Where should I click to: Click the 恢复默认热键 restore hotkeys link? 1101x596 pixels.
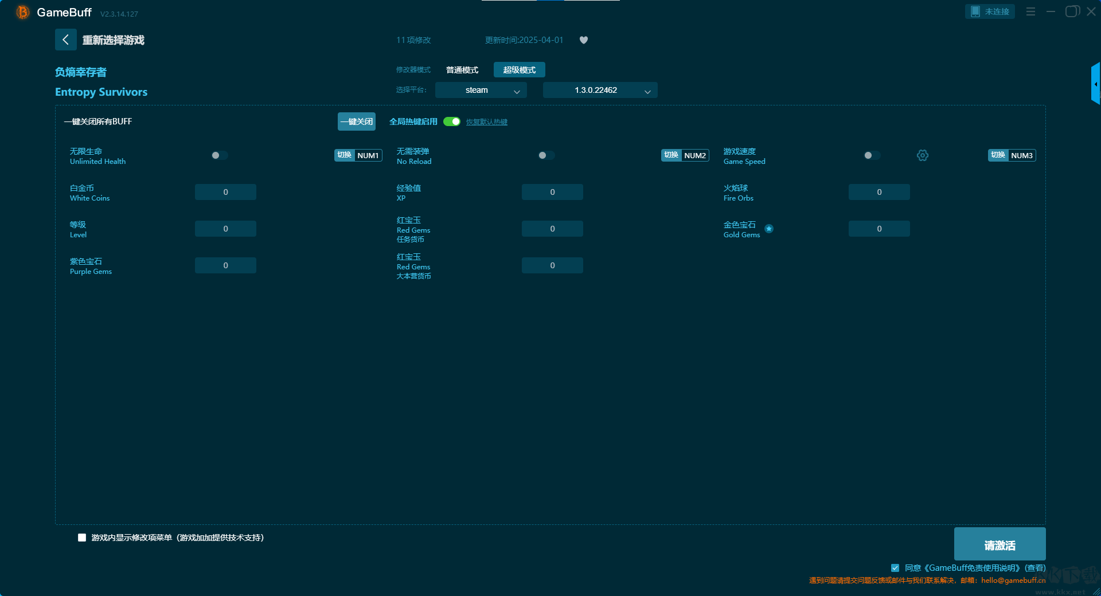(x=486, y=122)
